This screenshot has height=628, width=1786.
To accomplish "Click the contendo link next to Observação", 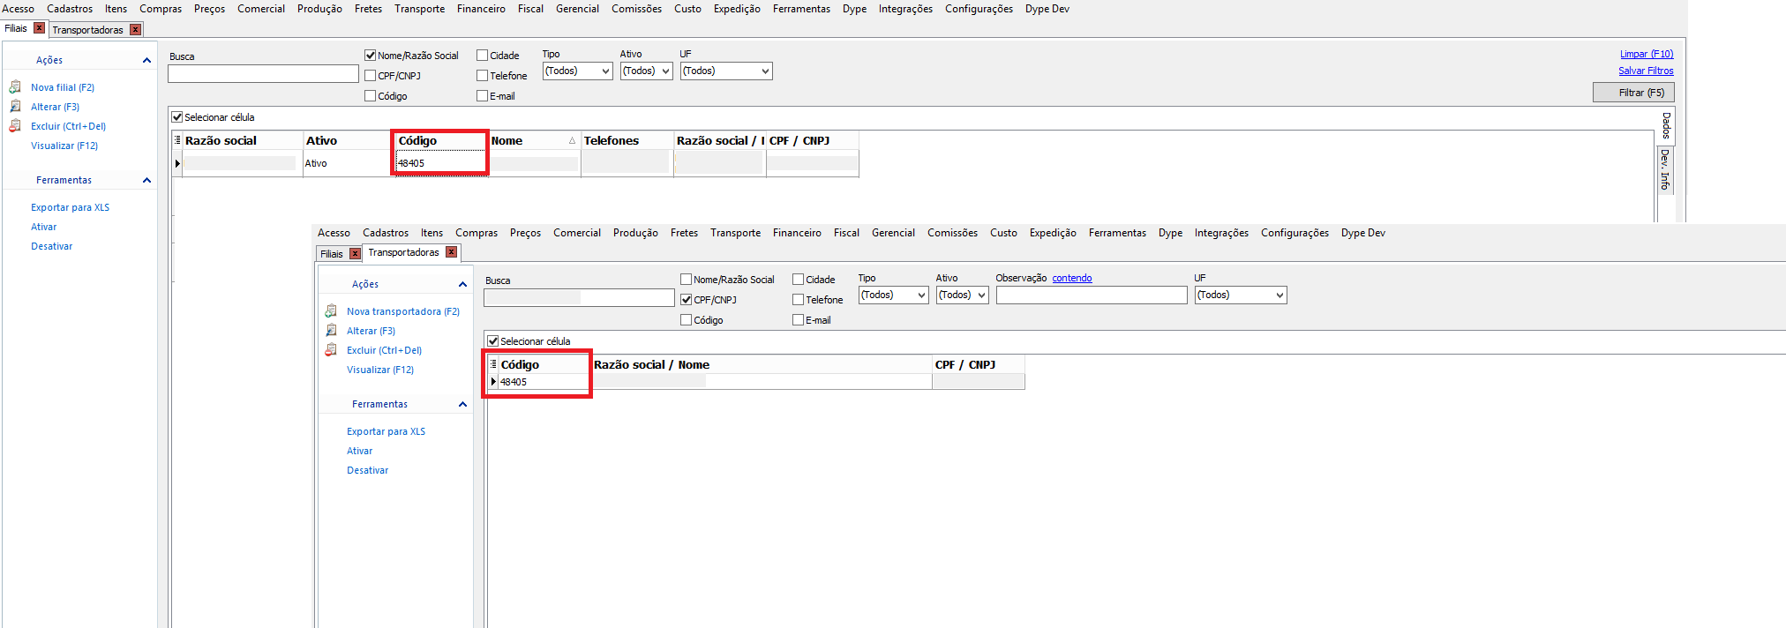I will [x=1072, y=278].
